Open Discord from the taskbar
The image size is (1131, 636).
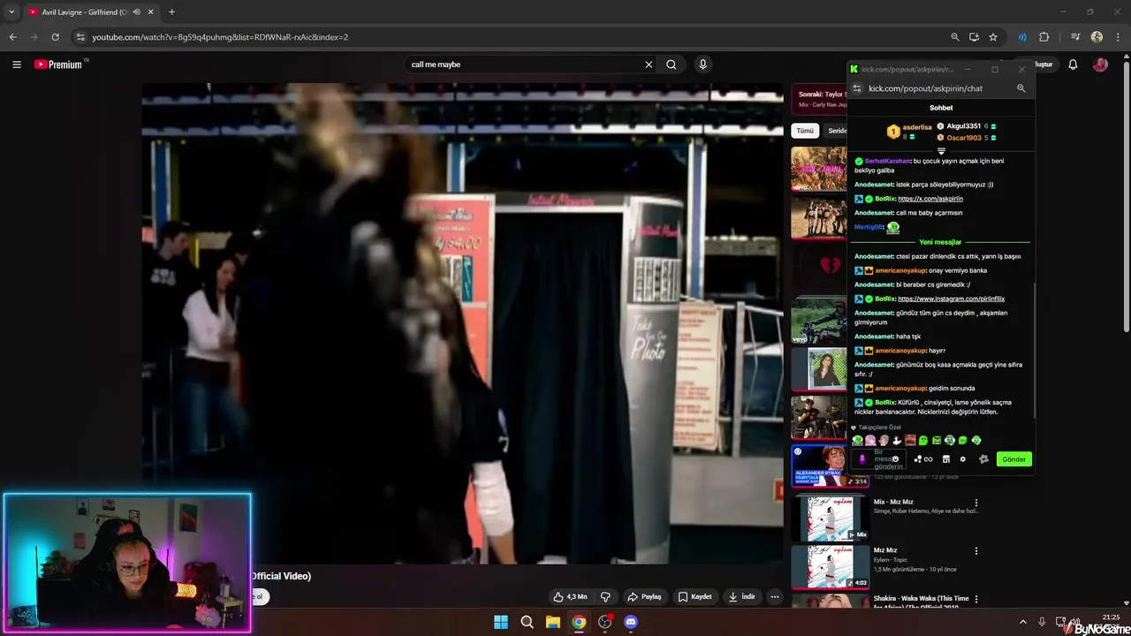[630, 622]
